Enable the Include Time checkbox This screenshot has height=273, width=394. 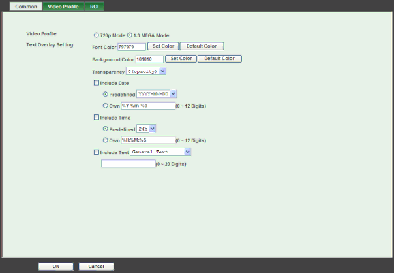tap(97, 118)
